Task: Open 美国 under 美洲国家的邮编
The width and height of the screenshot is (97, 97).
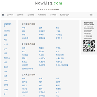Action: click(24, 48)
